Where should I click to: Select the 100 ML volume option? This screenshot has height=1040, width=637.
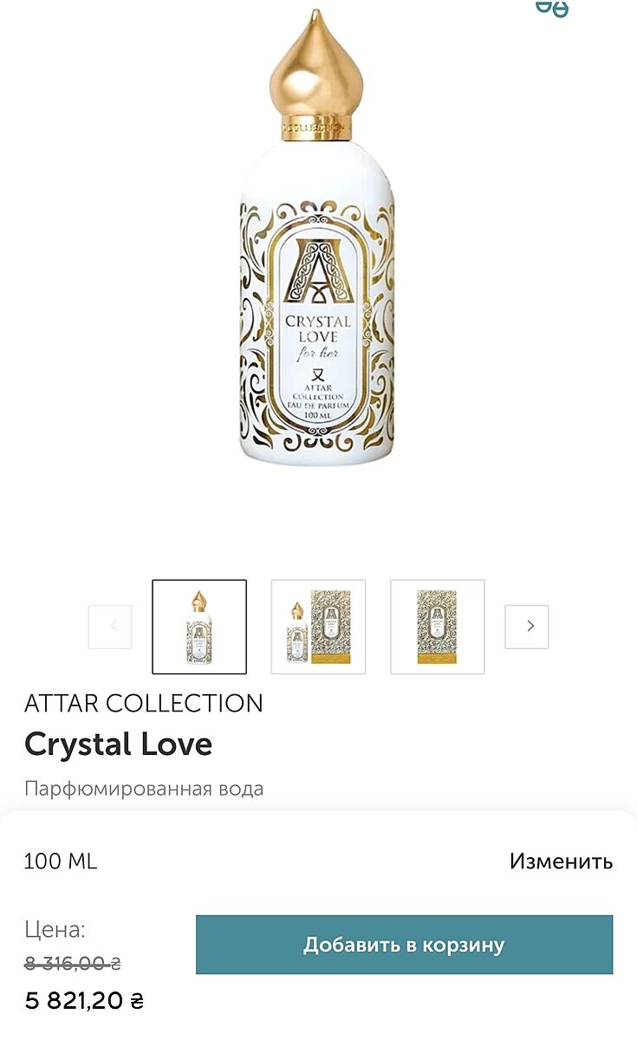pos(61,861)
